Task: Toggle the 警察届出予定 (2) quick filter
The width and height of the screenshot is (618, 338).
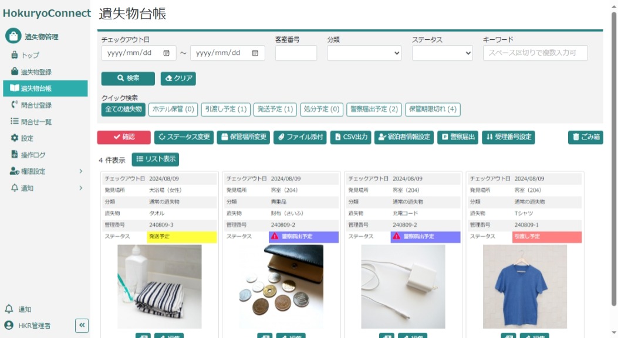Action: pyautogui.click(x=374, y=109)
